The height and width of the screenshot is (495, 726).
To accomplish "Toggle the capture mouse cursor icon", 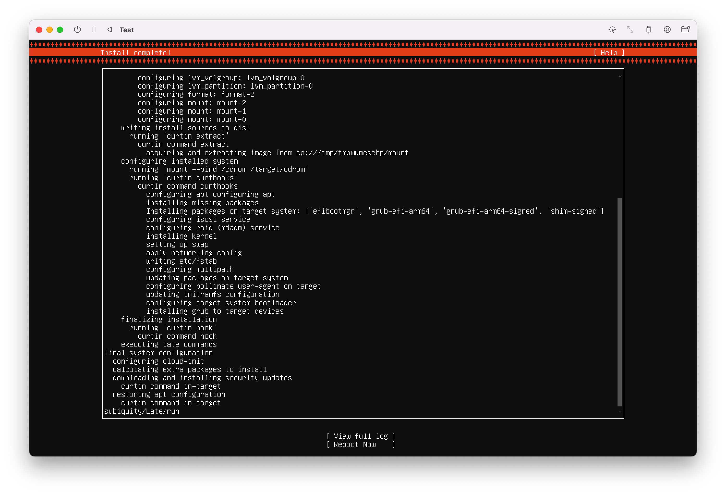I will point(612,30).
